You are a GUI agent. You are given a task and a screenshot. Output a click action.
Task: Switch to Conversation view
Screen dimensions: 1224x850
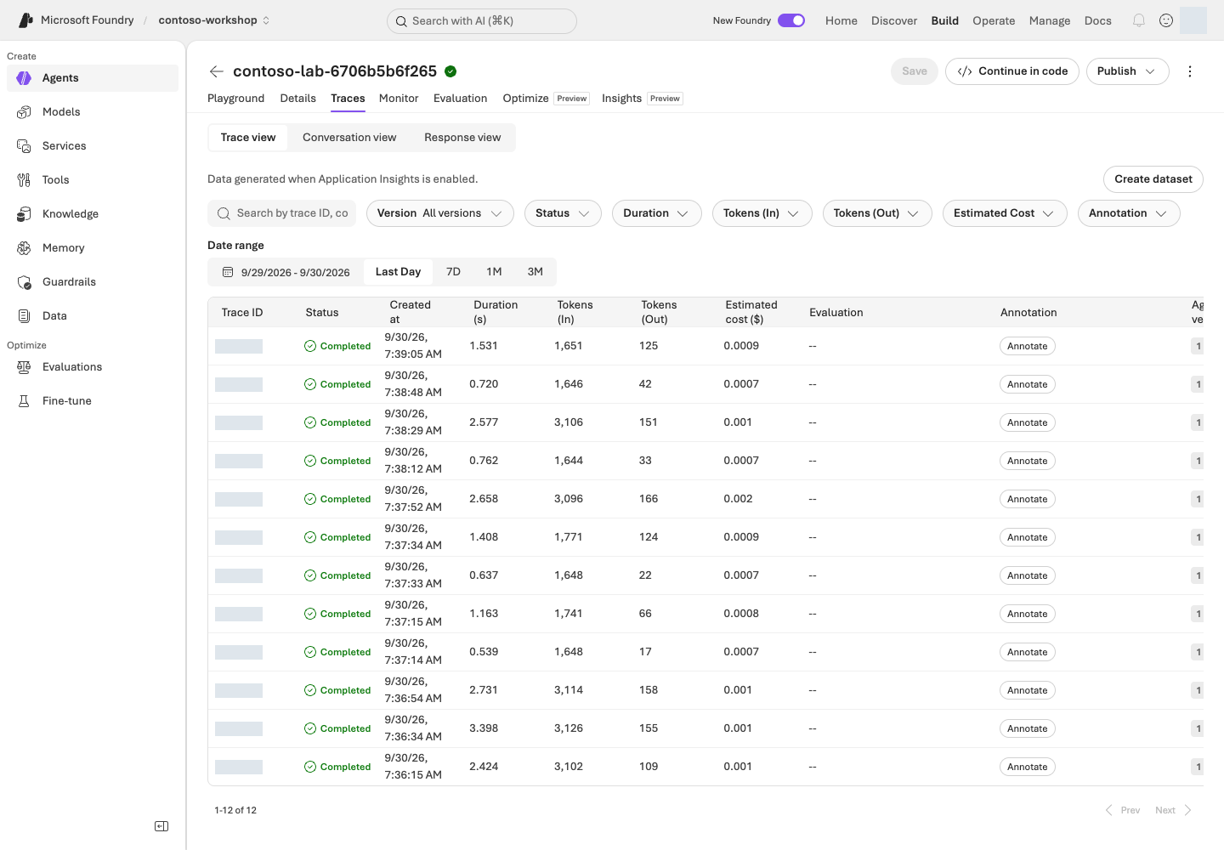pos(349,138)
